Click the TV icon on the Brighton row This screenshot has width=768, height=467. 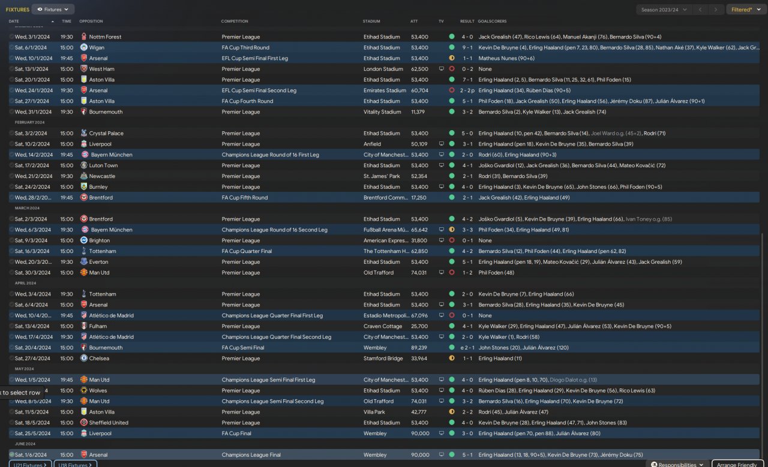[442, 240]
